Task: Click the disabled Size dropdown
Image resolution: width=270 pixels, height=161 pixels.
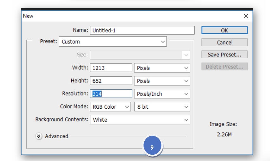Action: (x=140, y=55)
